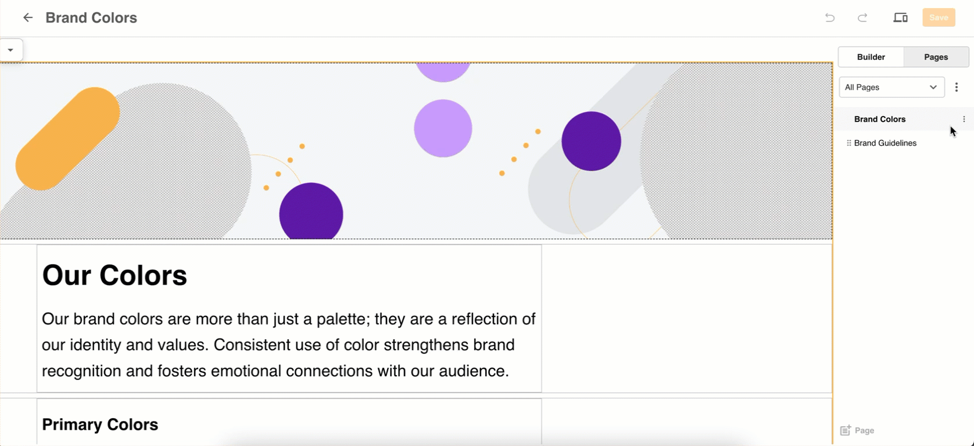Open the three-dot menu for Brand Colors page
Screen dimensions: 974x446
tap(965, 119)
